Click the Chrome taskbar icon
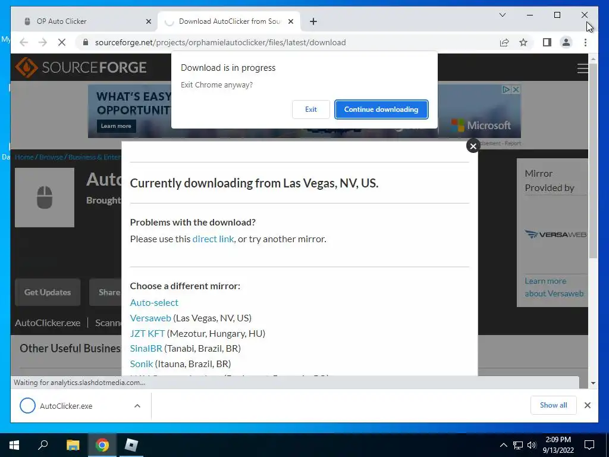This screenshot has height=457, width=609. [102, 445]
